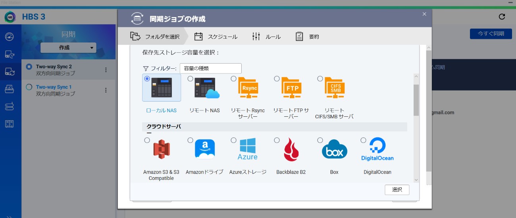Open the 作成 dropdown button
This screenshot has width=516, height=218.
click(x=68, y=48)
